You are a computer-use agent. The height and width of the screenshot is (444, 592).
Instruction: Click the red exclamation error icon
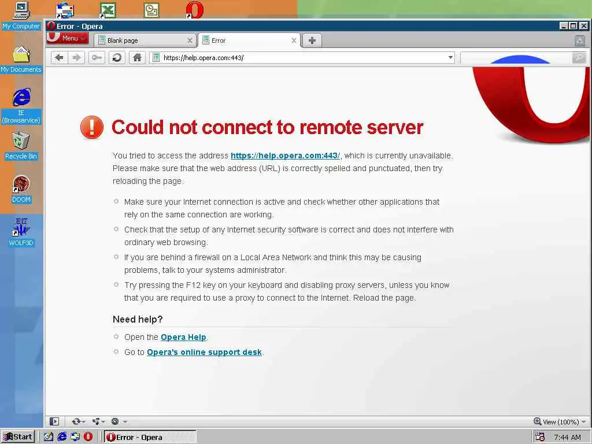click(92, 127)
